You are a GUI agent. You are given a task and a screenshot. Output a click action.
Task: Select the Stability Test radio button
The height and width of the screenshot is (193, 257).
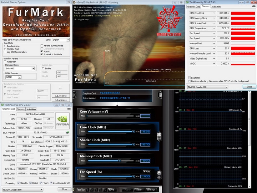coord(5,49)
